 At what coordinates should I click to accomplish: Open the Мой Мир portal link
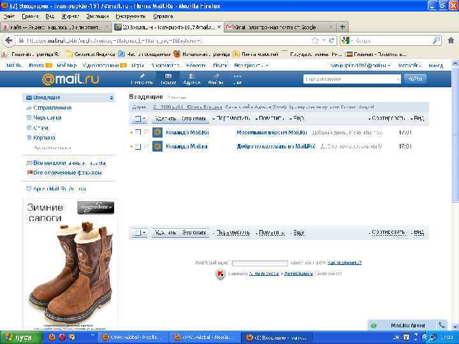(x=66, y=66)
